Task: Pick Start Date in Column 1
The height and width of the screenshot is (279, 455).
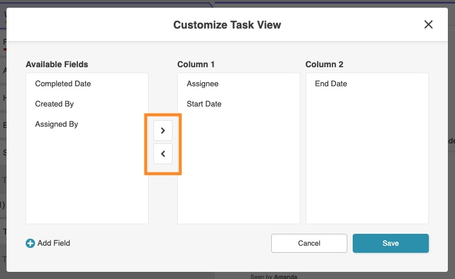Action: coord(204,104)
